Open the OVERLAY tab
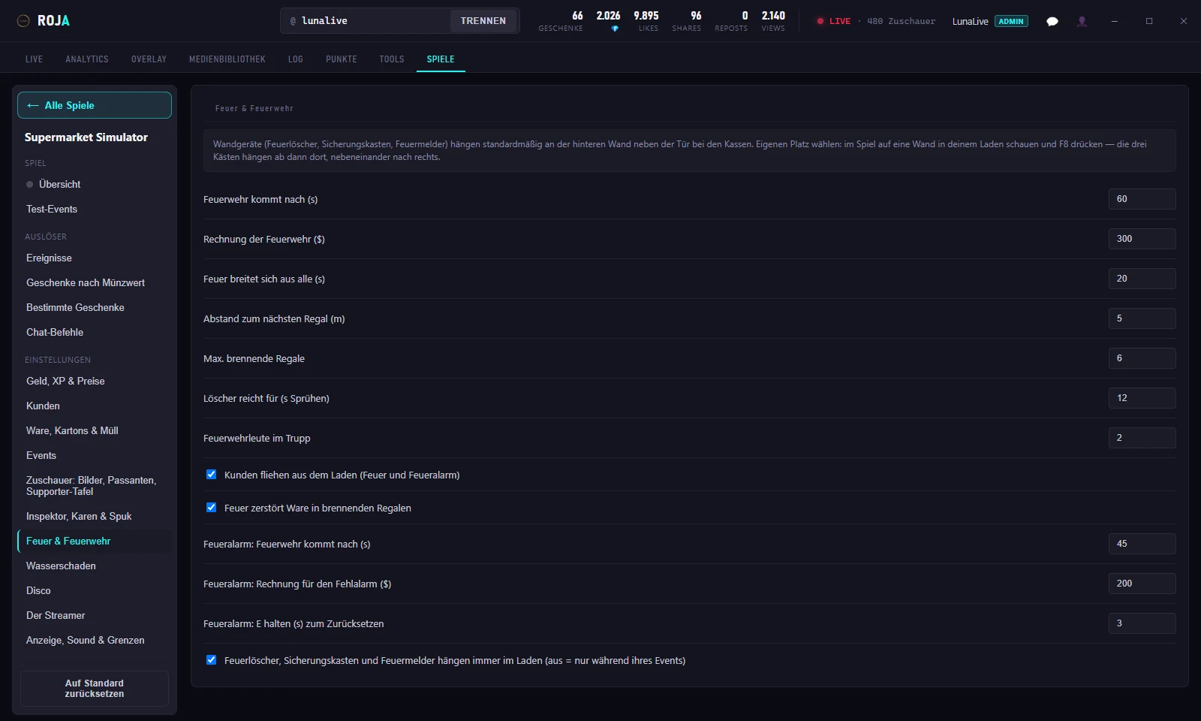 click(x=149, y=59)
